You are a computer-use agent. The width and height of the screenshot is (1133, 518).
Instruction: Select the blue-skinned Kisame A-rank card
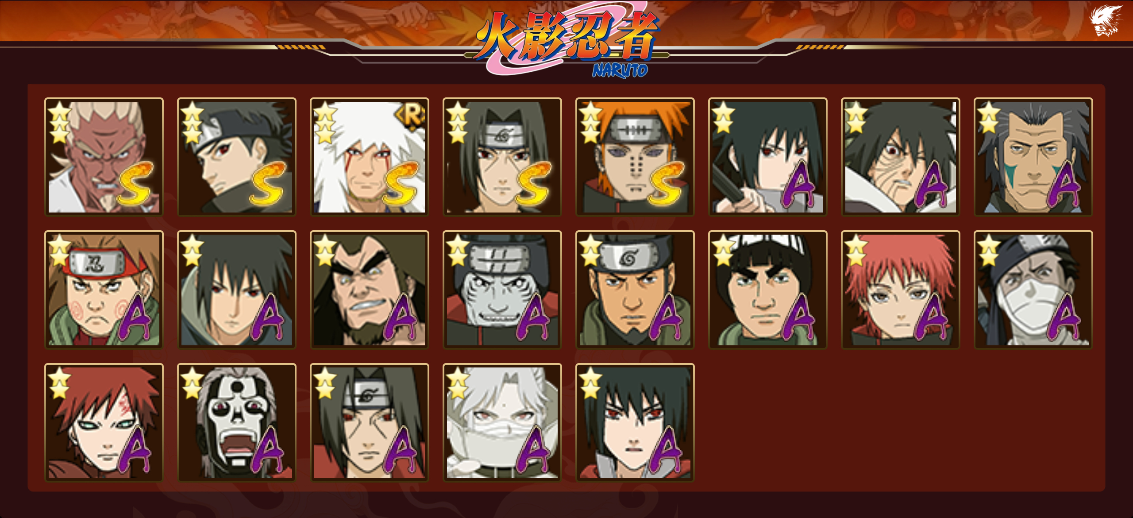[502, 290]
